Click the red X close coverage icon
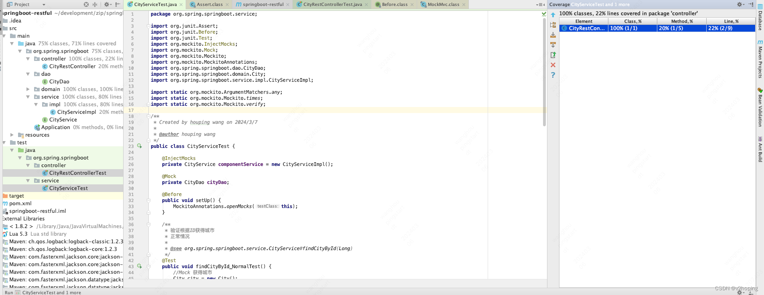 point(553,65)
